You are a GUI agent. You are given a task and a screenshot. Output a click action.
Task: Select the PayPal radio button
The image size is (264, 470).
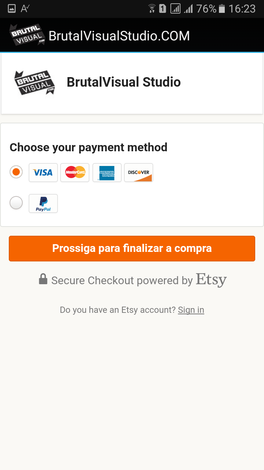click(x=16, y=203)
